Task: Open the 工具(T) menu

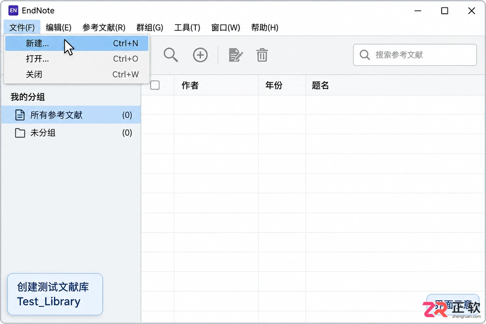Action: pos(187,27)
